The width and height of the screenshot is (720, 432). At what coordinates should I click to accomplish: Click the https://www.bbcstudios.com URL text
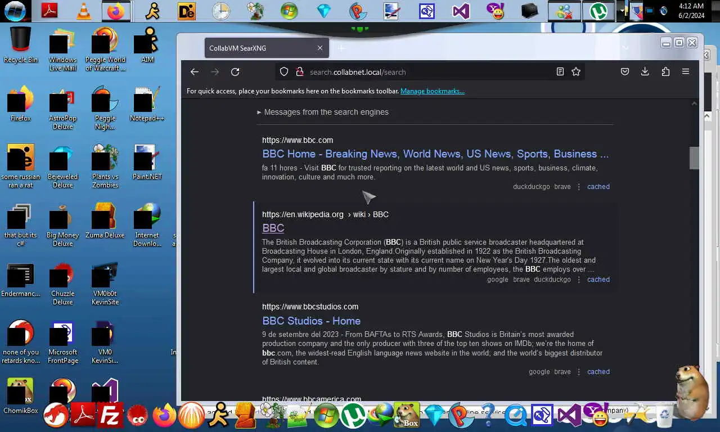pos(310,307)
